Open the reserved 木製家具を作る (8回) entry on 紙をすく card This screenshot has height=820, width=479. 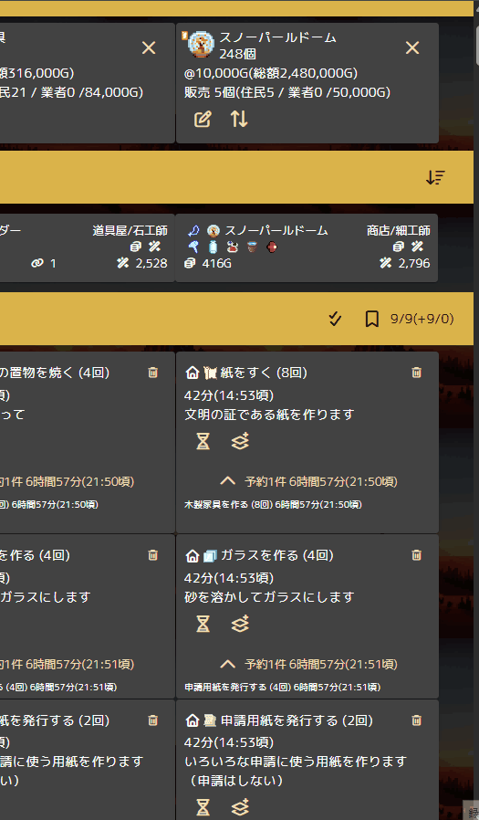tap(273, 505)
